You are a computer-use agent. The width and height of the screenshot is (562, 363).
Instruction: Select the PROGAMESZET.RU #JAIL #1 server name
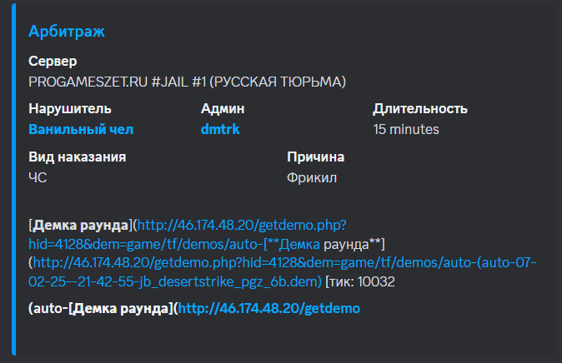click(187, 82)
